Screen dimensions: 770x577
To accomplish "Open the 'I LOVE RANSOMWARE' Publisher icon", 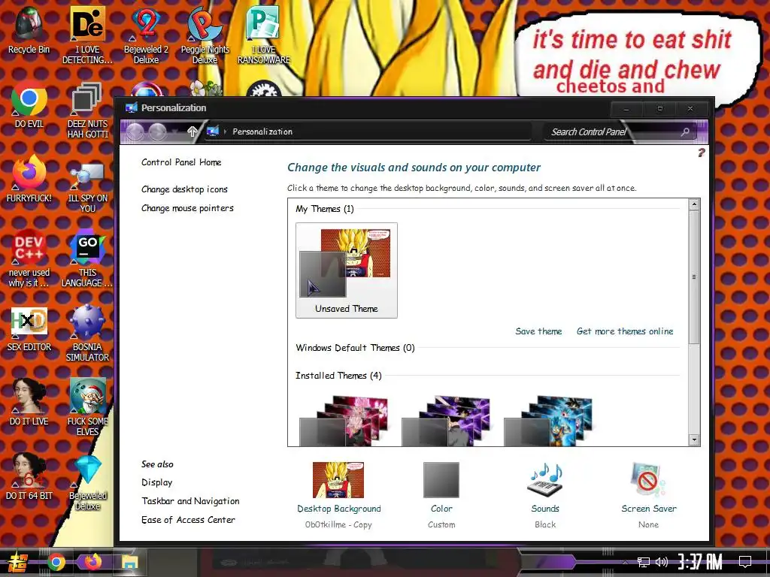I will click(264, 35).
